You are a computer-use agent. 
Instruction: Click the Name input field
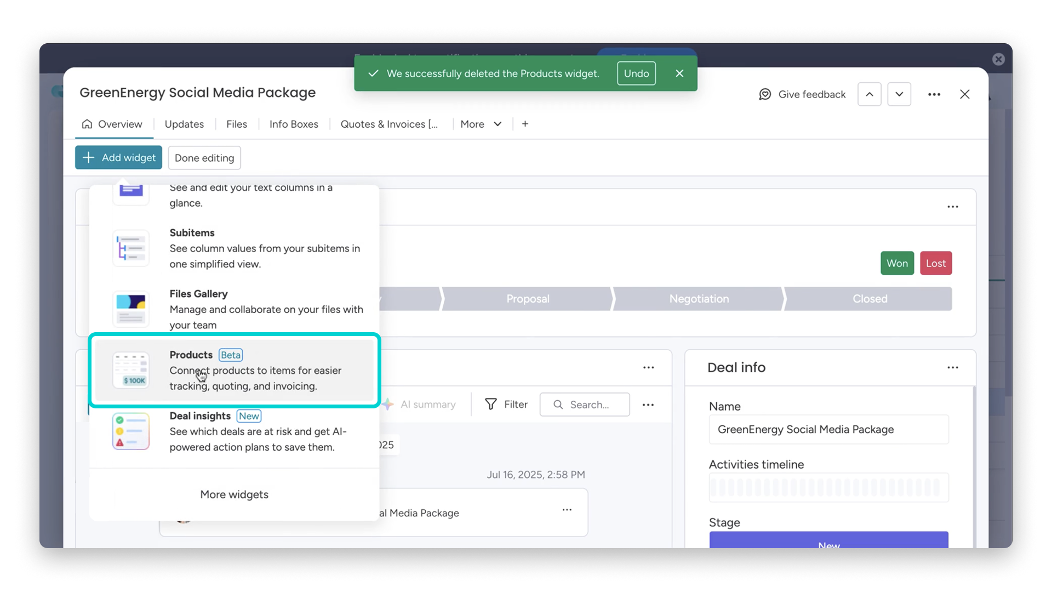coord(828,429)
